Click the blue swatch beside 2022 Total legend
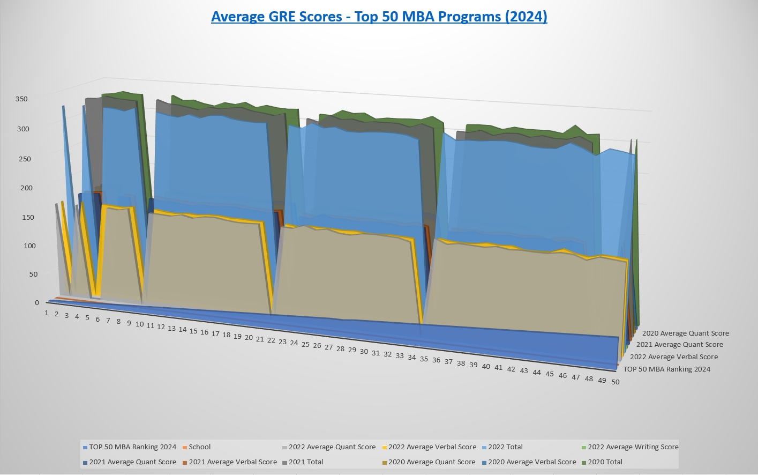The image size is (758, 475). [483, 447]
